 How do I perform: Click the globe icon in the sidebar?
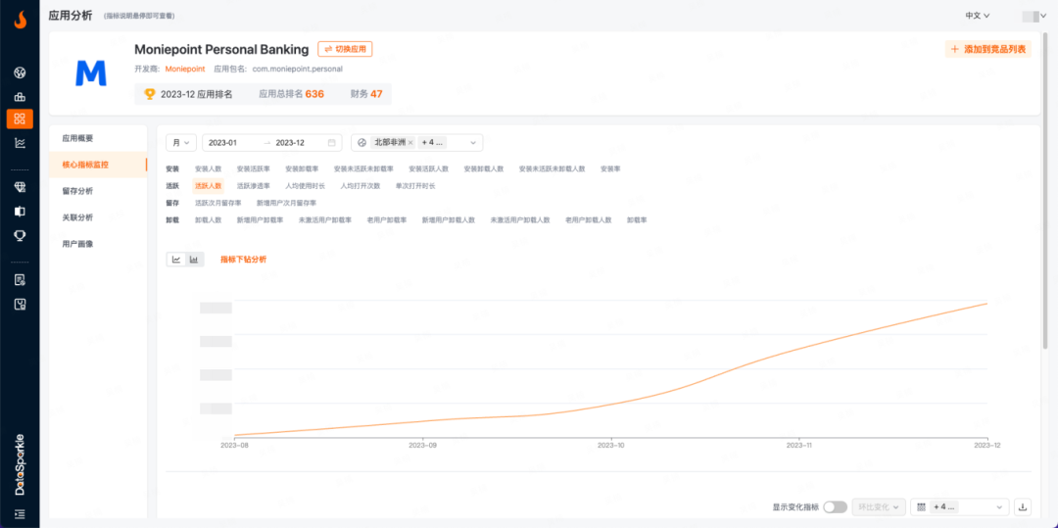[20, 72]
